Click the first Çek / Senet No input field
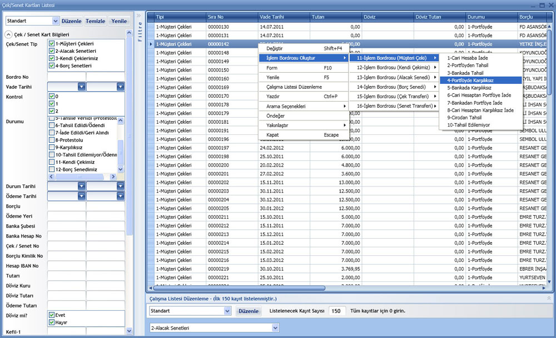The width and height of the screenshot is (556, 338). coord(67,246)
